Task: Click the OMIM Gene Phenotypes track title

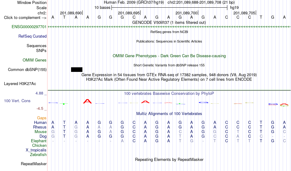Action: coord(169,56)
